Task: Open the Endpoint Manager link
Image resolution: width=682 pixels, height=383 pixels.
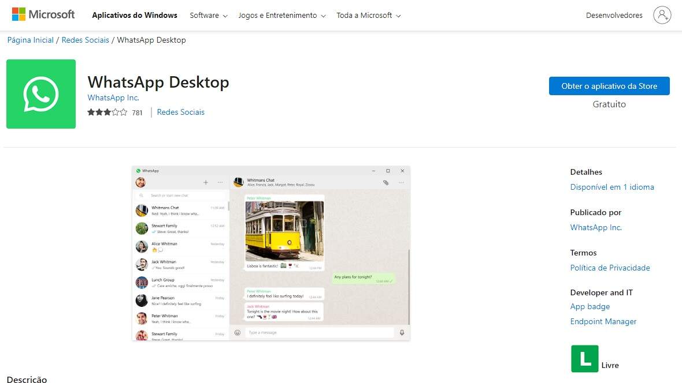Action: 603,321
